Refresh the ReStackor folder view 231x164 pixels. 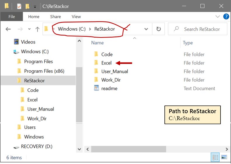click(159, 29)
